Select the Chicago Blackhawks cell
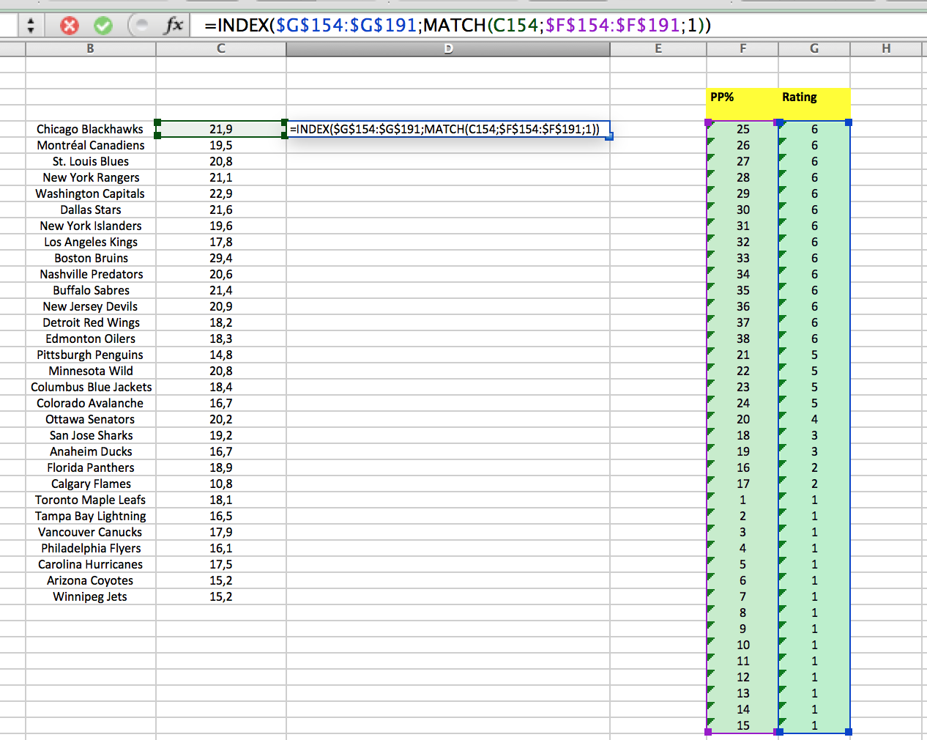Image resolution: width=927 pixels, height=740 pixels. (x=90, y=129)
